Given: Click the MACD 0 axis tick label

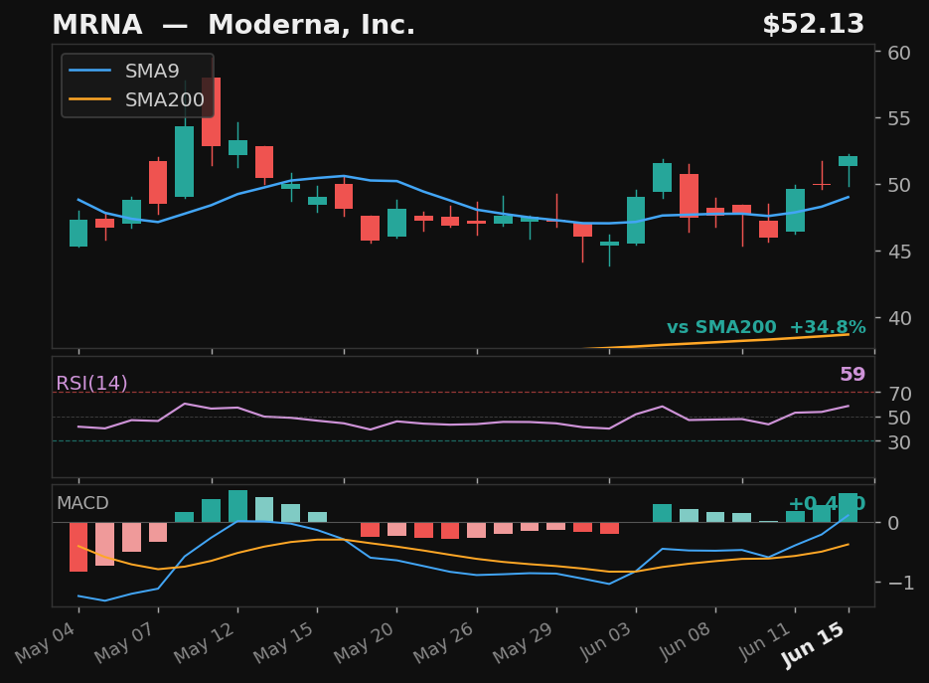Looking at the screenshot, I should point(893,523).
